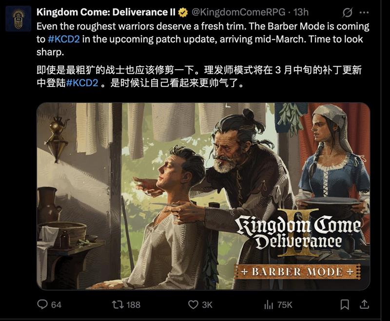This screenshot has height=321, width=390.
Task: Follow the #KCD2 hashtag in Chinese translation
Action: tap(82, 83)
